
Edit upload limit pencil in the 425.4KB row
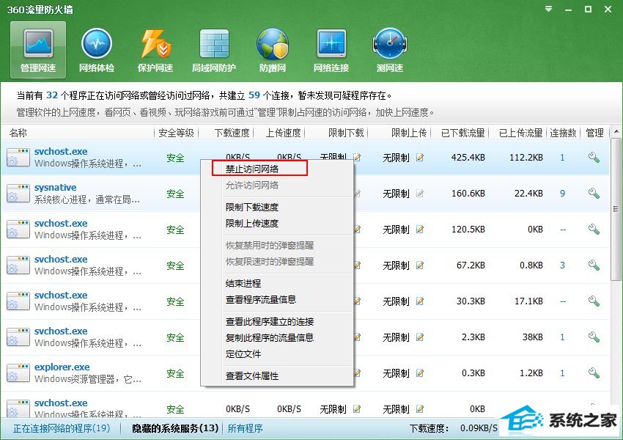[420, 158]
